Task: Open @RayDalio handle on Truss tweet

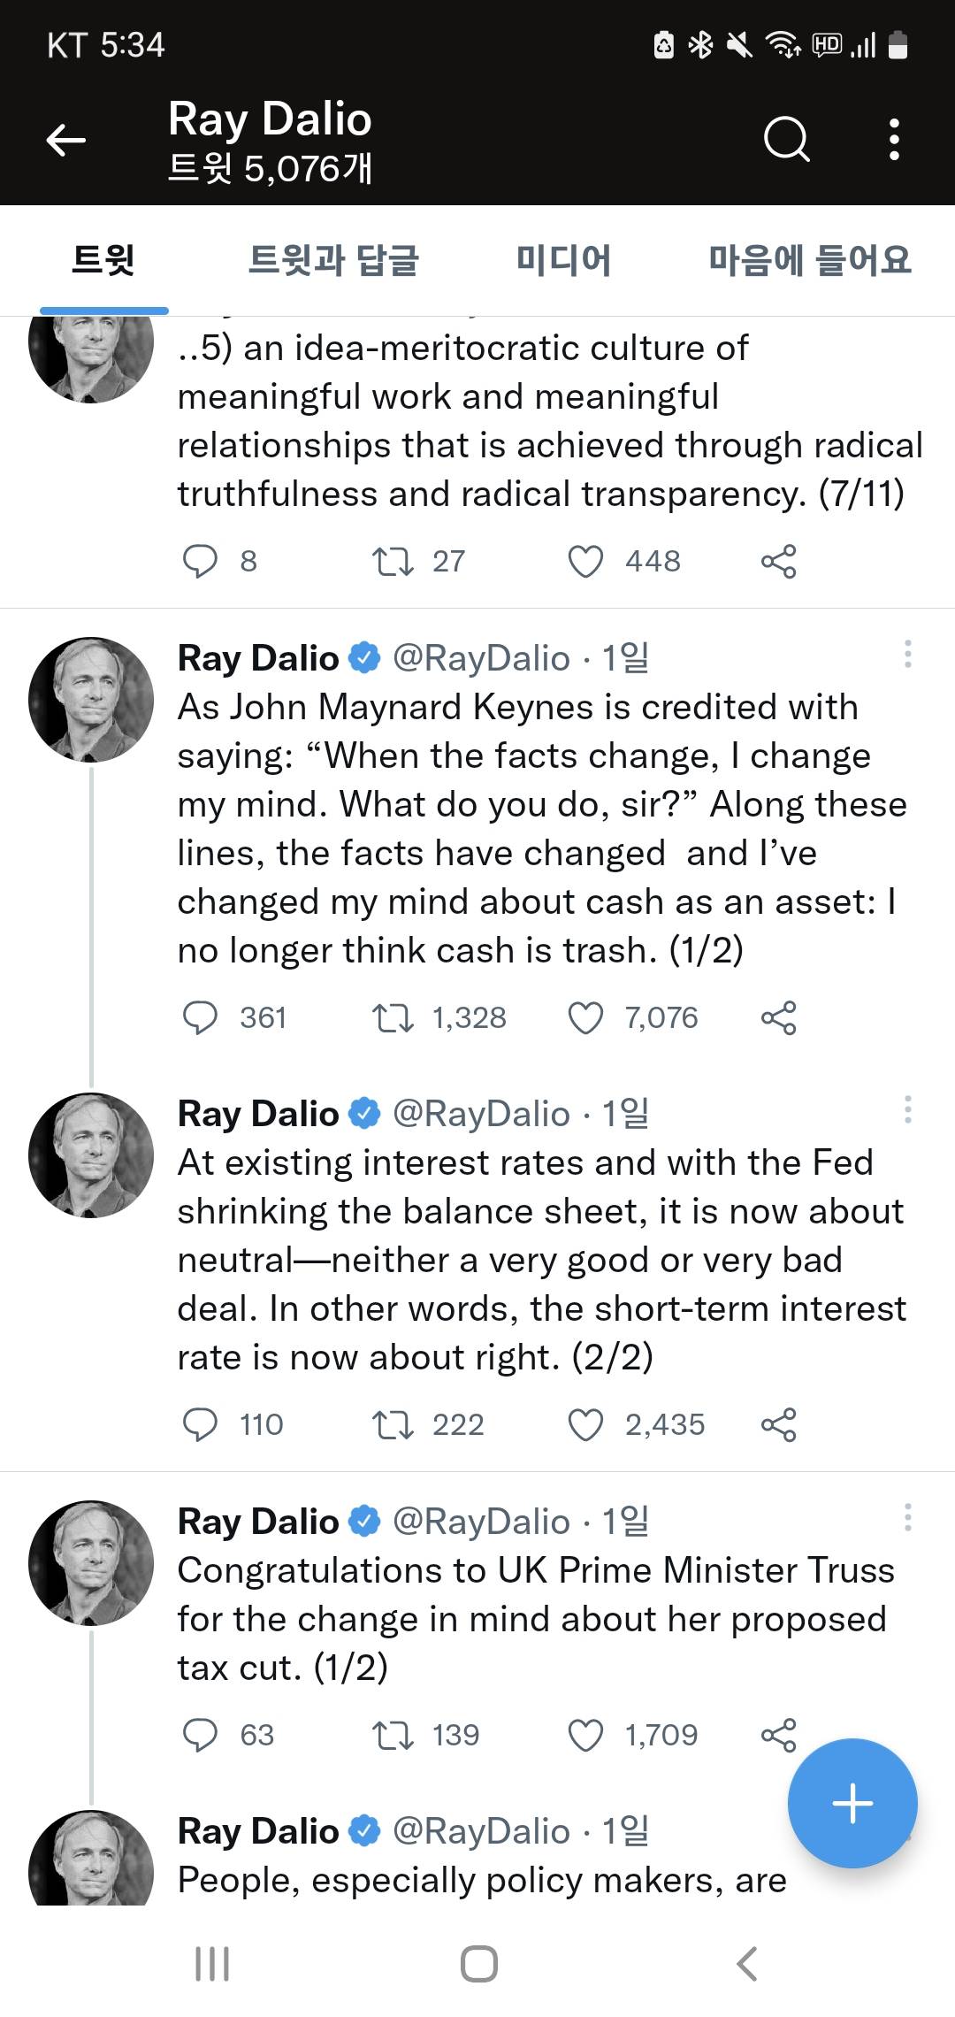Action: (x=481, y=1522)
